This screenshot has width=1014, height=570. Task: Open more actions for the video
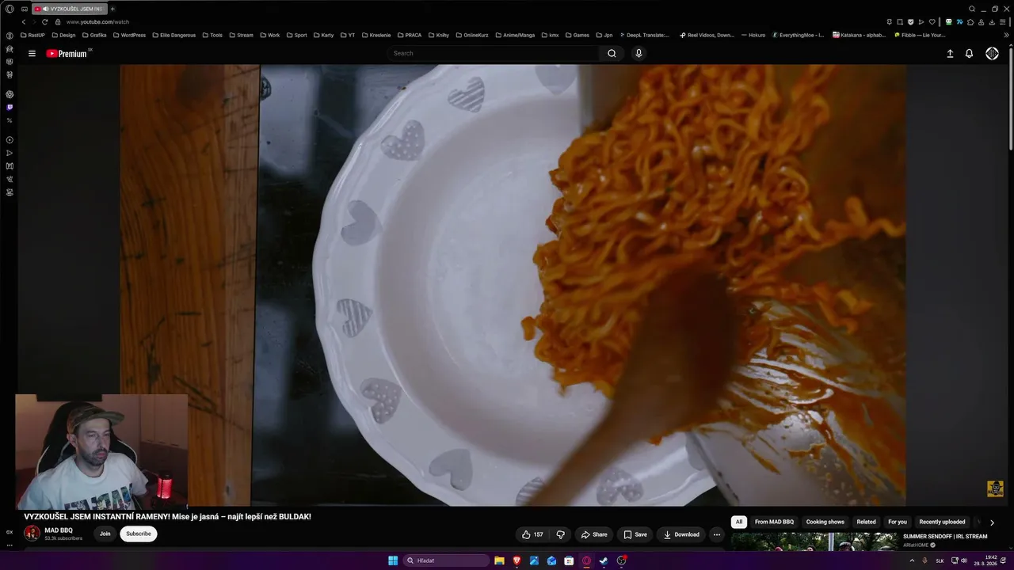717,534
